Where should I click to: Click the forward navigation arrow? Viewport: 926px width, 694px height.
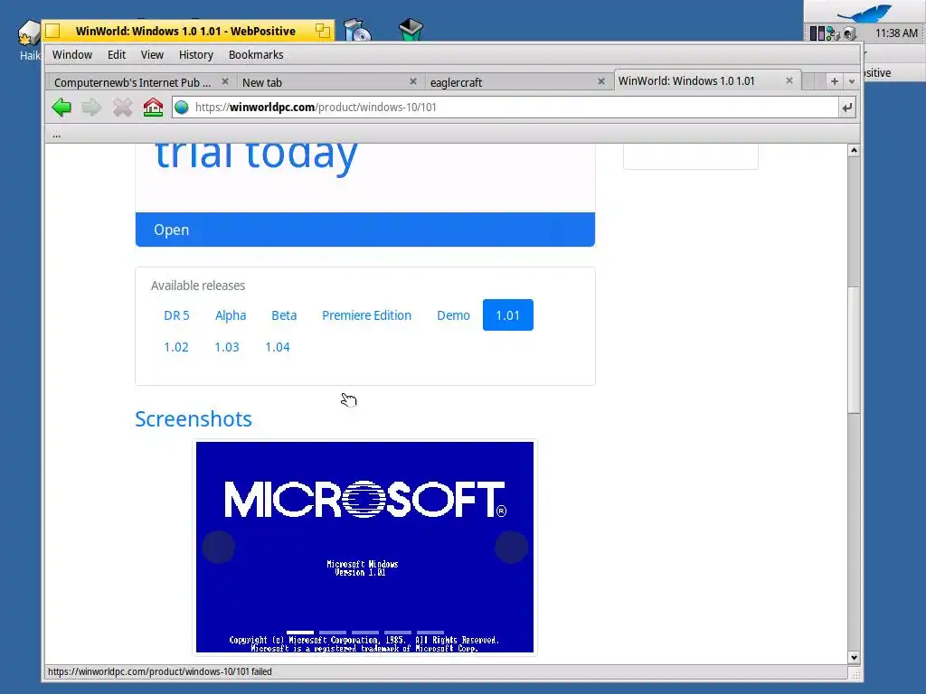pyautogui.click(x=91, y=108)
